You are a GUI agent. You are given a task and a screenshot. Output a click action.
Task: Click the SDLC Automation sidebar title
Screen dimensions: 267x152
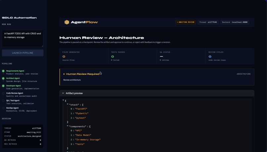coord(19,18)
